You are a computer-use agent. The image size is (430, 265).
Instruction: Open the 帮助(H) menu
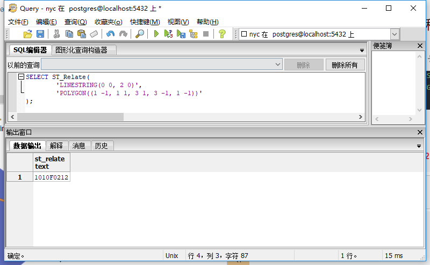[207, 22]
